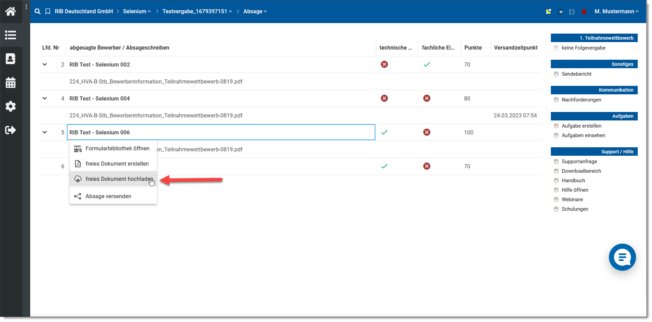Image resolution: width=652 pixels, height=322 pixels.
Task: Click red X fachliche status for Selenium 006
Action: [427, 132]
